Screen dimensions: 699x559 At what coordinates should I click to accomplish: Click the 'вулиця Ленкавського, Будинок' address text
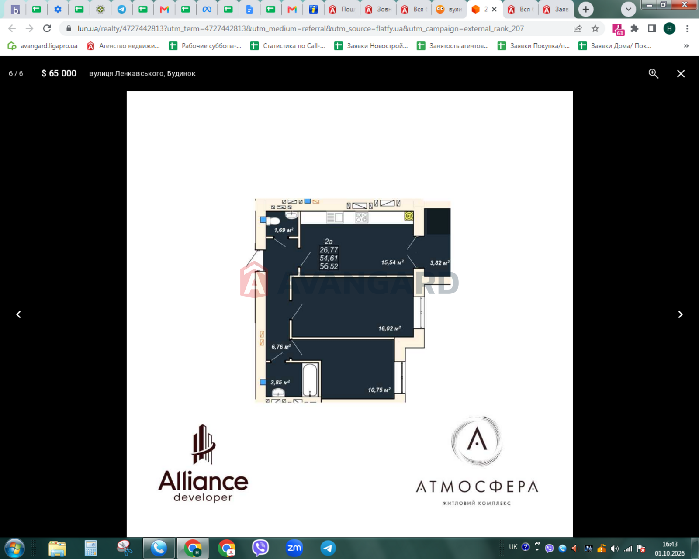pos(142,73)
